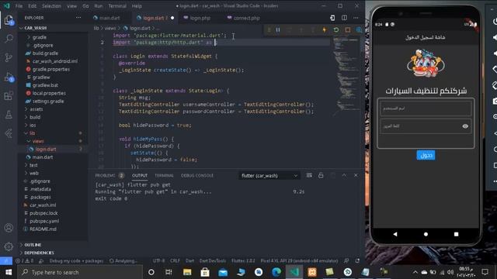Click the Windows Start button
The height and width of the screenshot is (279, 497).
click(9, 272)
